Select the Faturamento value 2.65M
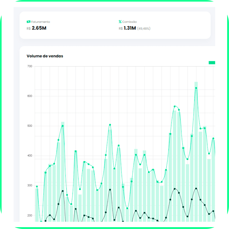 (x=39, y=28)
